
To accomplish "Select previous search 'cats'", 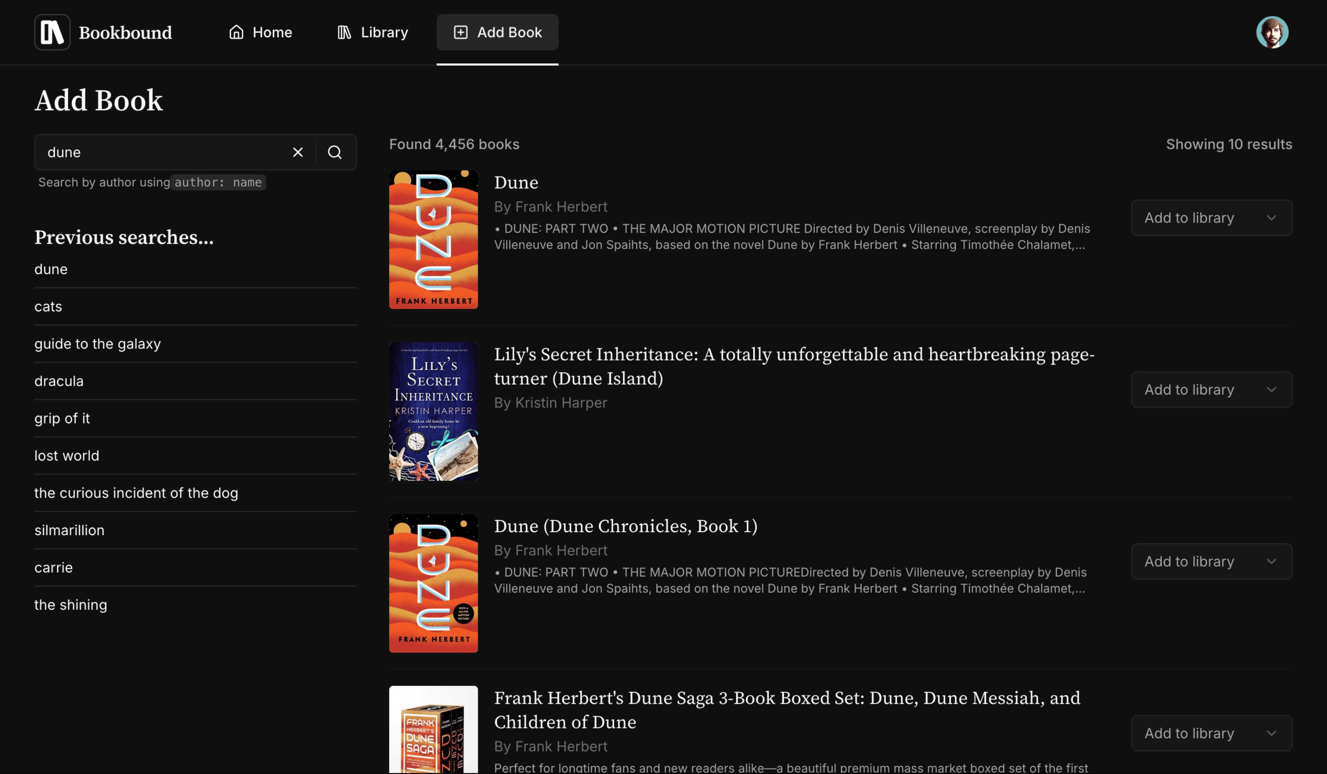I will [196, 307].
